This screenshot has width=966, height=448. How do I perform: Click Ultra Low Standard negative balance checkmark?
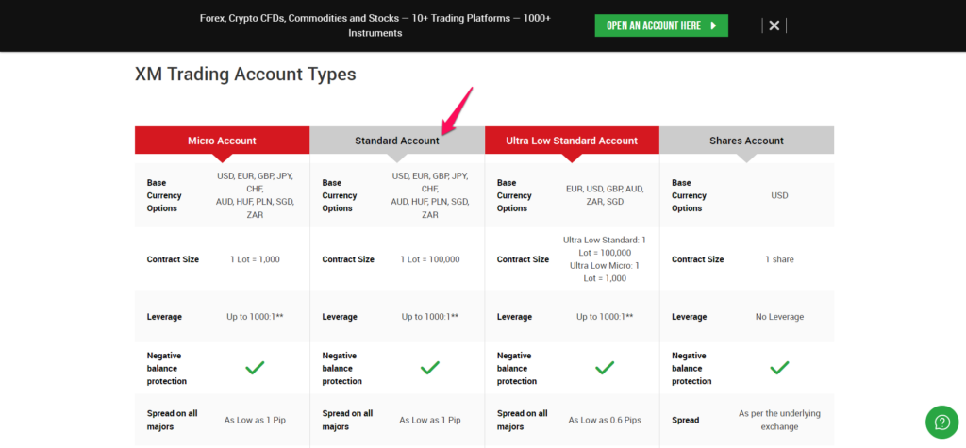(x=605, y=368)
